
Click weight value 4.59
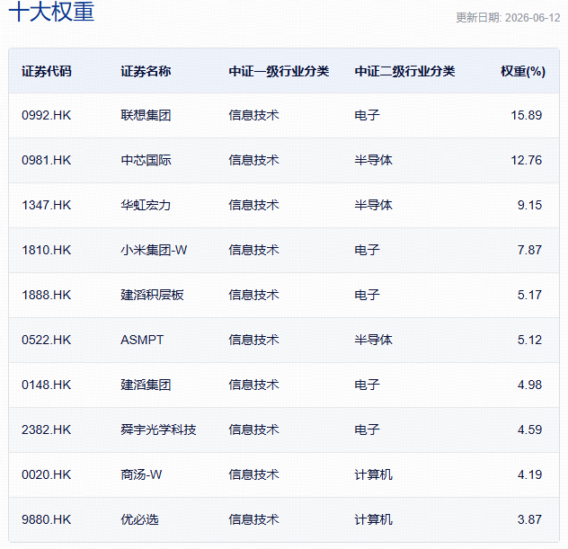click(x=529, y=429)
